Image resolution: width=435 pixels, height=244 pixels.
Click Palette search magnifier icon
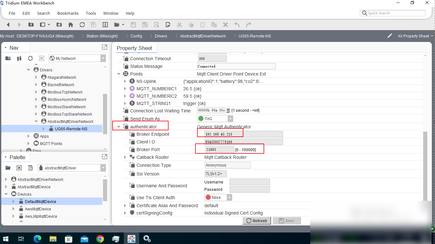pos(30,168)
